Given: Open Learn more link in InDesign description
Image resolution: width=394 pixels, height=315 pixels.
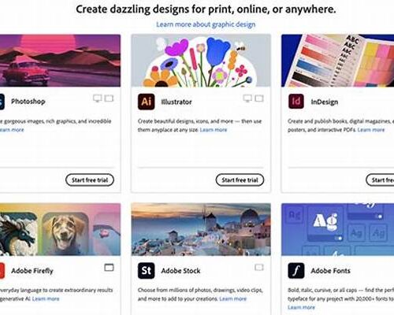Looking at the screenshot, I should pyautogui.click(x=371, y=130).
